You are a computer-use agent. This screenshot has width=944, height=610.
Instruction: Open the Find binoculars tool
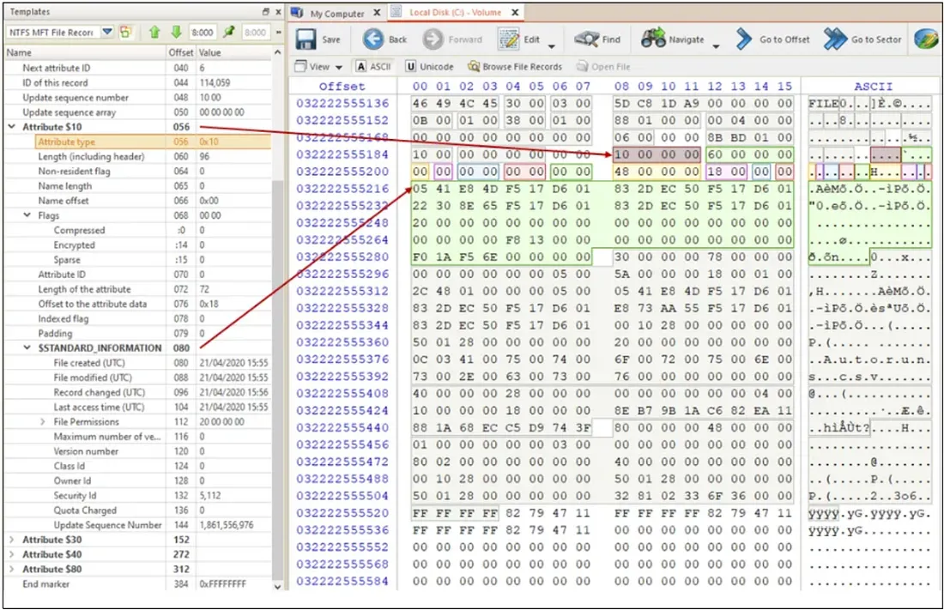587,39
